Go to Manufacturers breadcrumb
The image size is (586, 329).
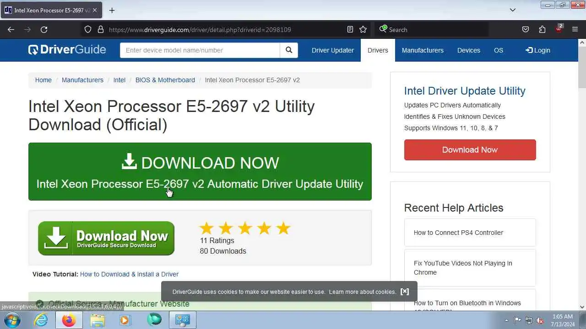[82, 80]
